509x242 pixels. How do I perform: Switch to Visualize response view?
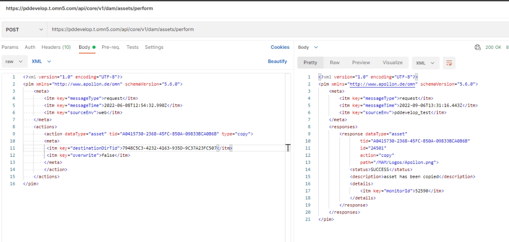click(x=392, y=63)
